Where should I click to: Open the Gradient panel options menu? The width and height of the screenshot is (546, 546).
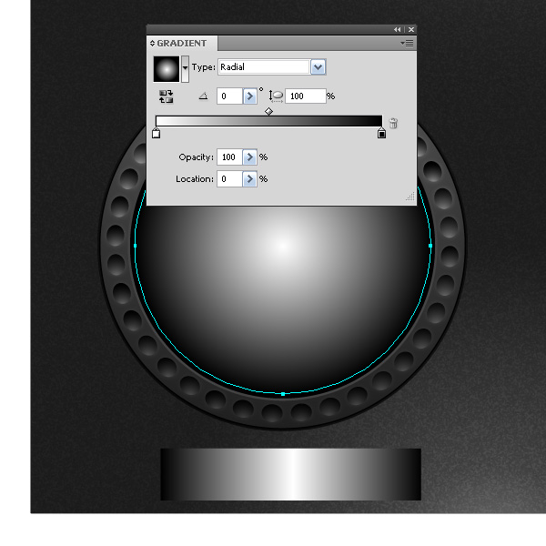pos(407,43)
